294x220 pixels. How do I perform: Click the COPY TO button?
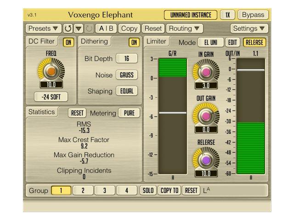(x=170, y=191)
